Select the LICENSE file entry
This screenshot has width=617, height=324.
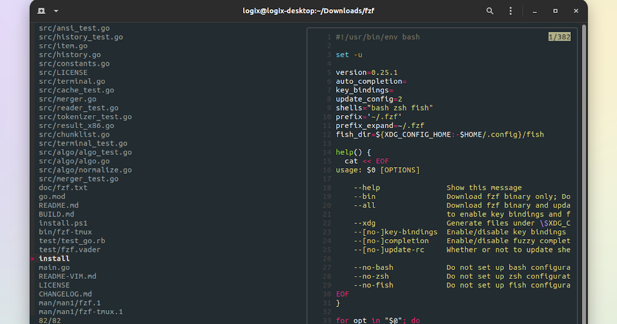pos(54,285)
